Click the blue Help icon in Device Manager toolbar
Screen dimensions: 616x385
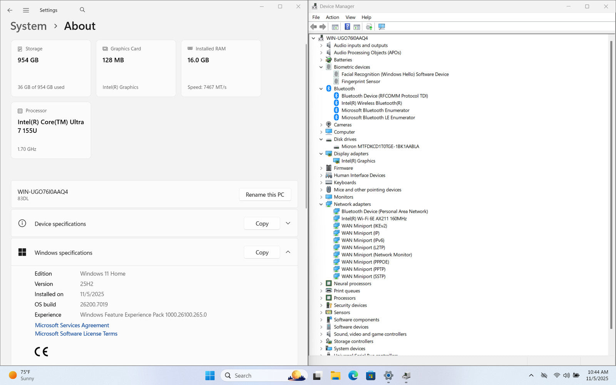(x=347, y=27)
